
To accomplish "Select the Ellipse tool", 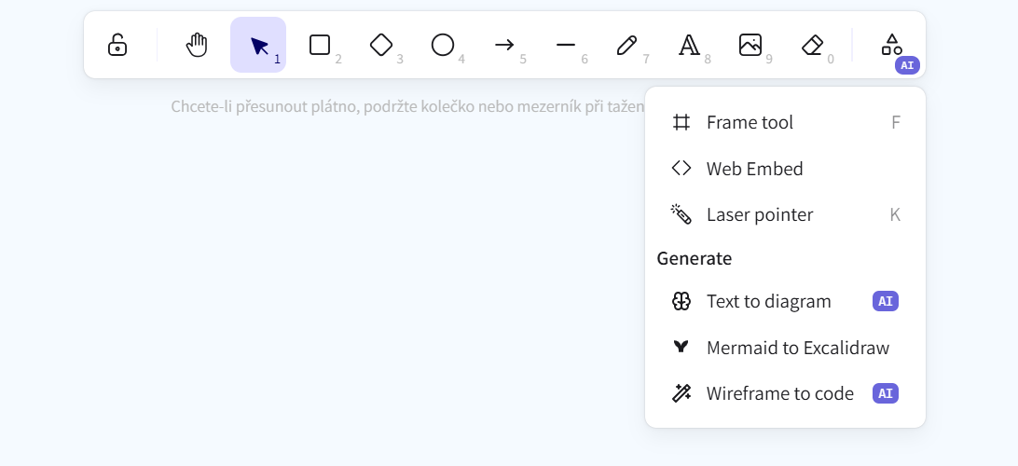I will pos(443,45).
